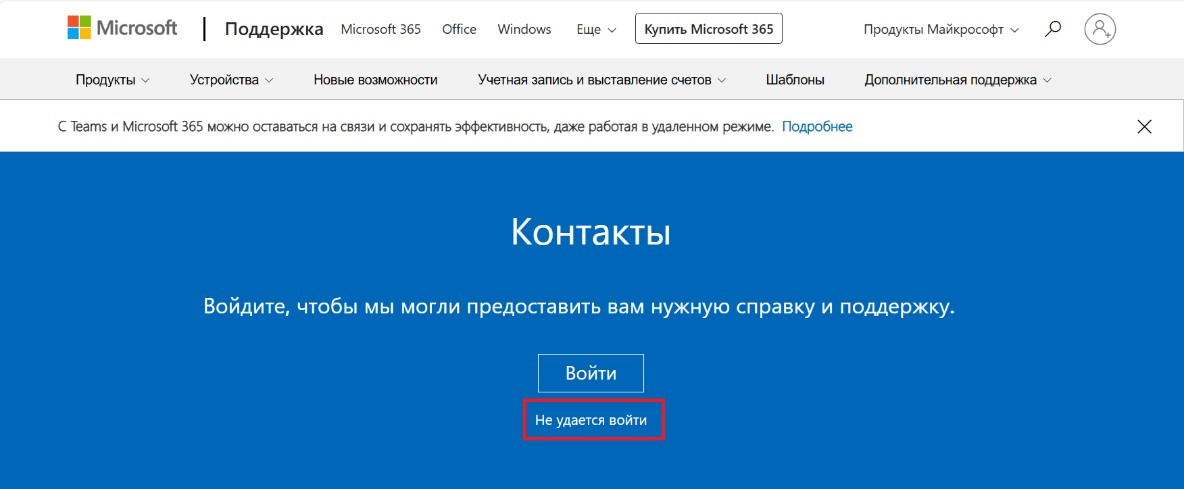Click the Microsoft logo

click(122, 28)
